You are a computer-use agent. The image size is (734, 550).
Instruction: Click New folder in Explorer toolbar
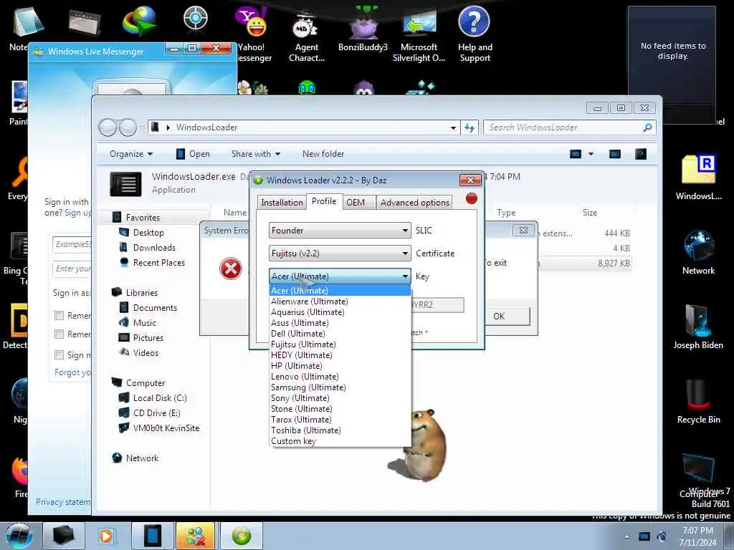(323, 154)
